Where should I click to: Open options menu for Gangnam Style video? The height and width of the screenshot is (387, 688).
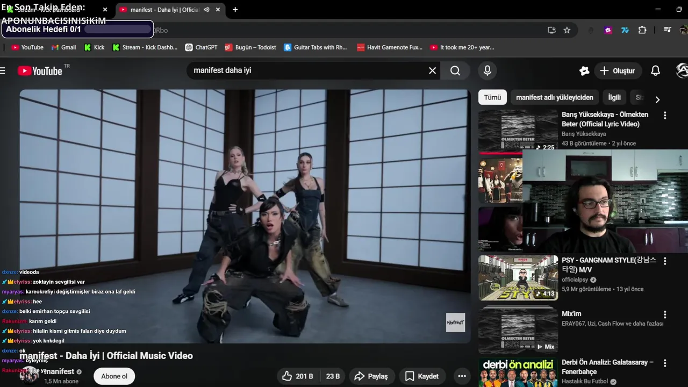(x=665, y=261)
